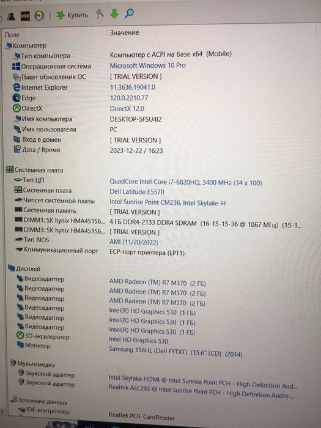Click the Дата / Время calendar icon
Viewport: 321px width, 428px height.
click(x=18, y=149)
